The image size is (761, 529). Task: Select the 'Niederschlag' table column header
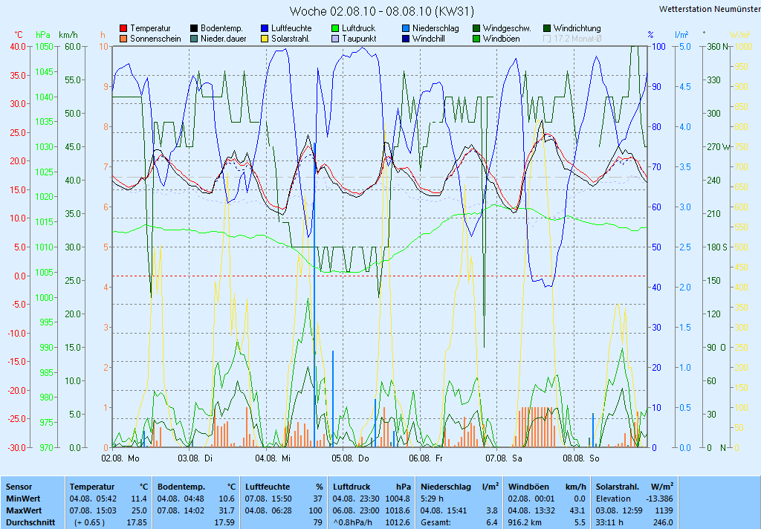pos(446,487)
